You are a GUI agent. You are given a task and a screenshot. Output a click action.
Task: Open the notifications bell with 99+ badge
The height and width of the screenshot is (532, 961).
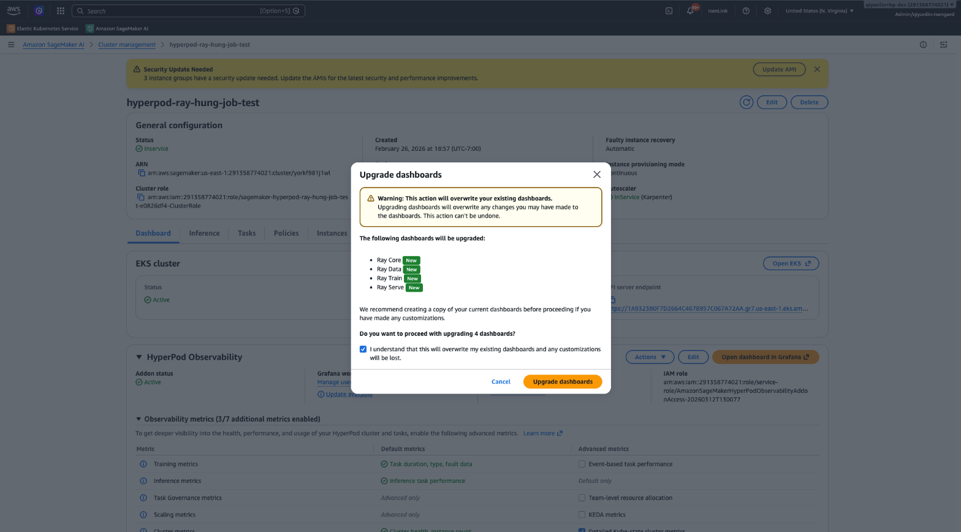tap(691, 10)
